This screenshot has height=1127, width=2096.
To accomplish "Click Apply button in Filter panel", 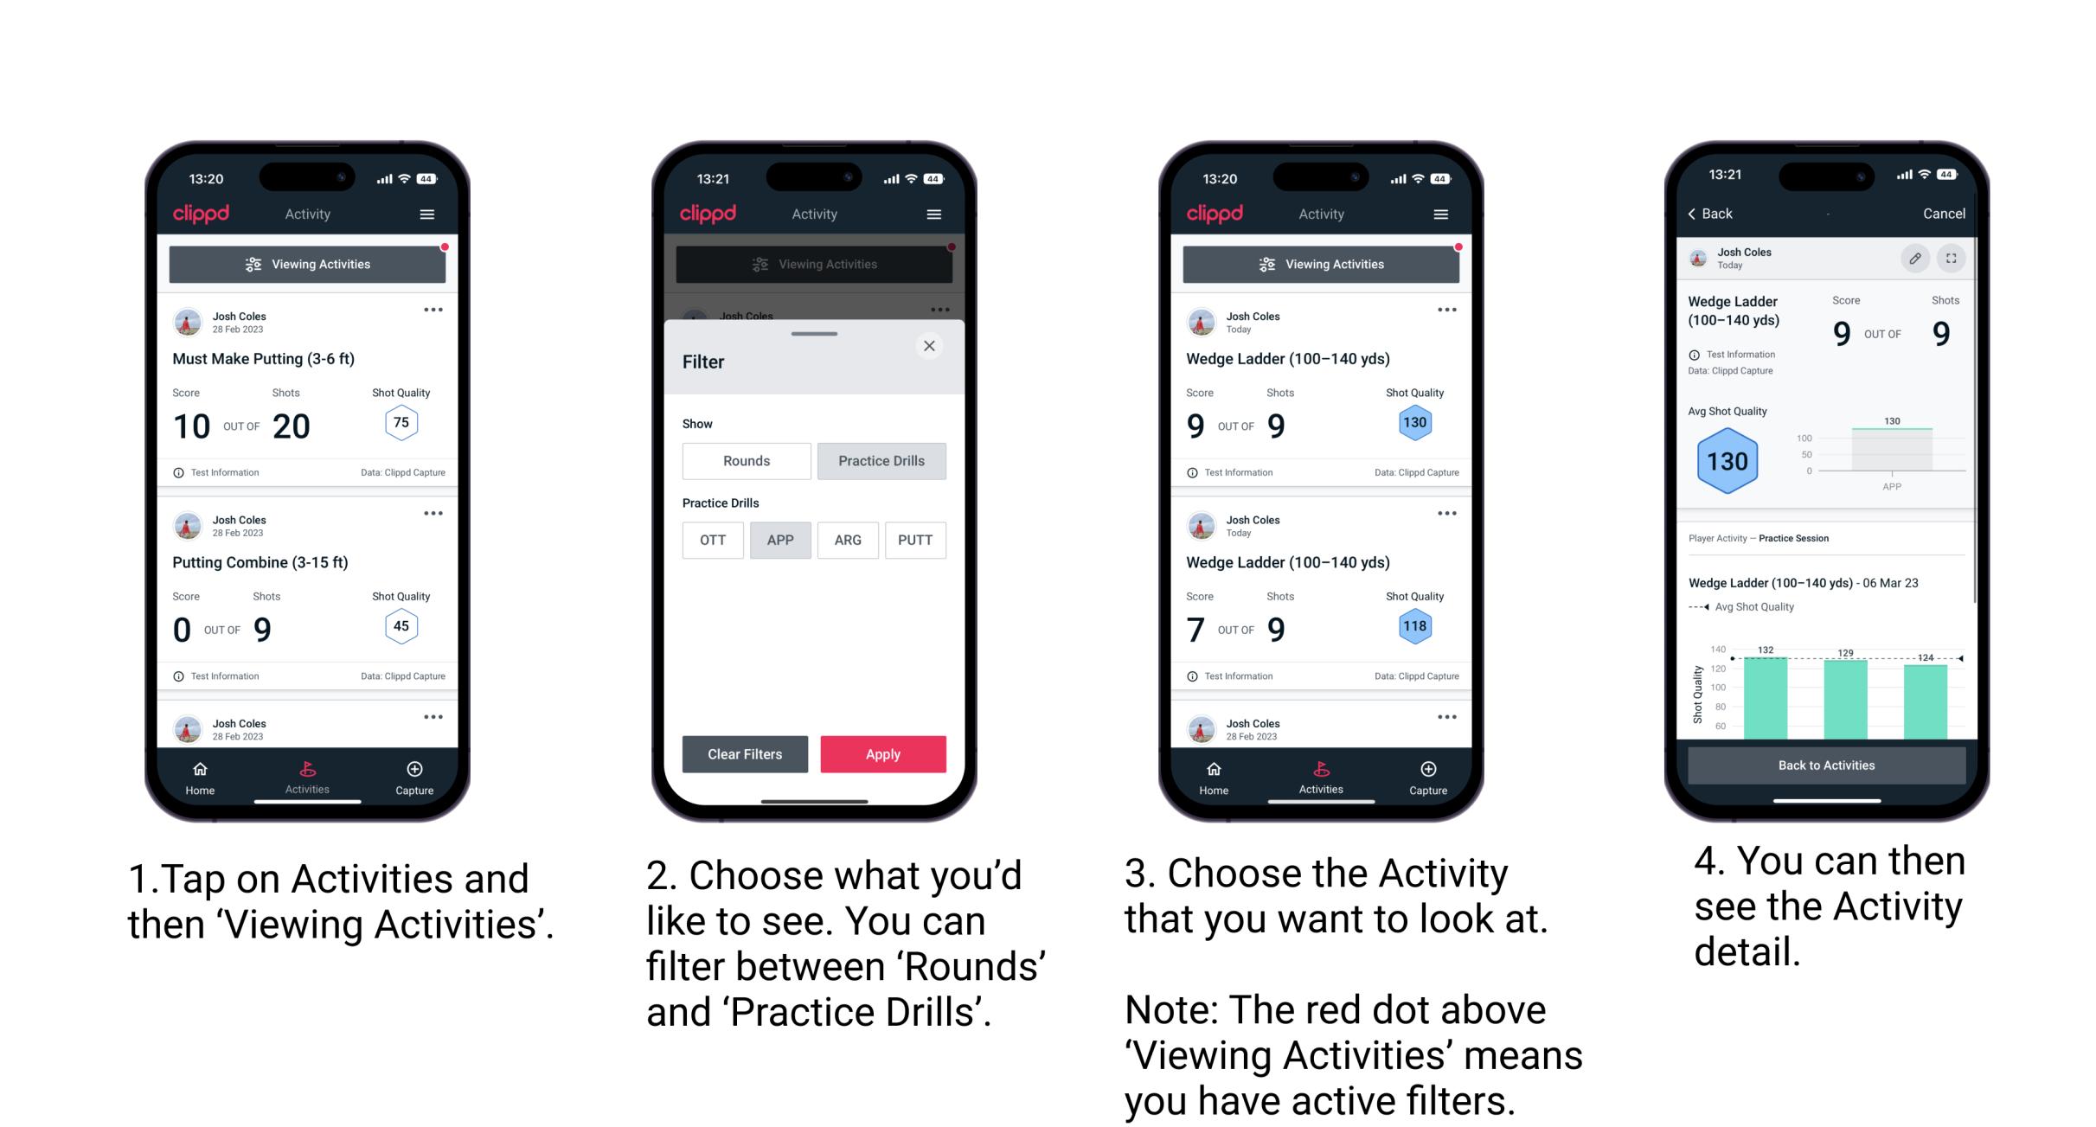I will pyautogui.click(x=883, y=752).
